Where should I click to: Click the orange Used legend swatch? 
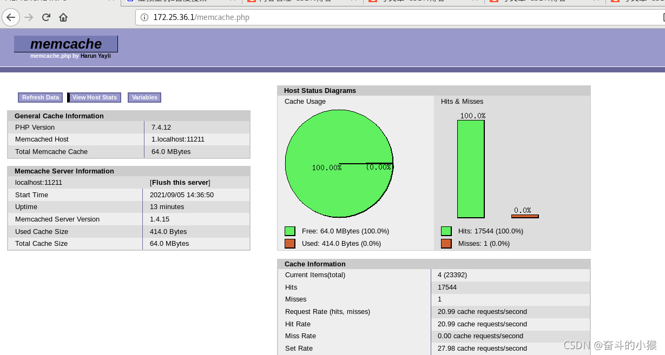(x=289, y=244)
